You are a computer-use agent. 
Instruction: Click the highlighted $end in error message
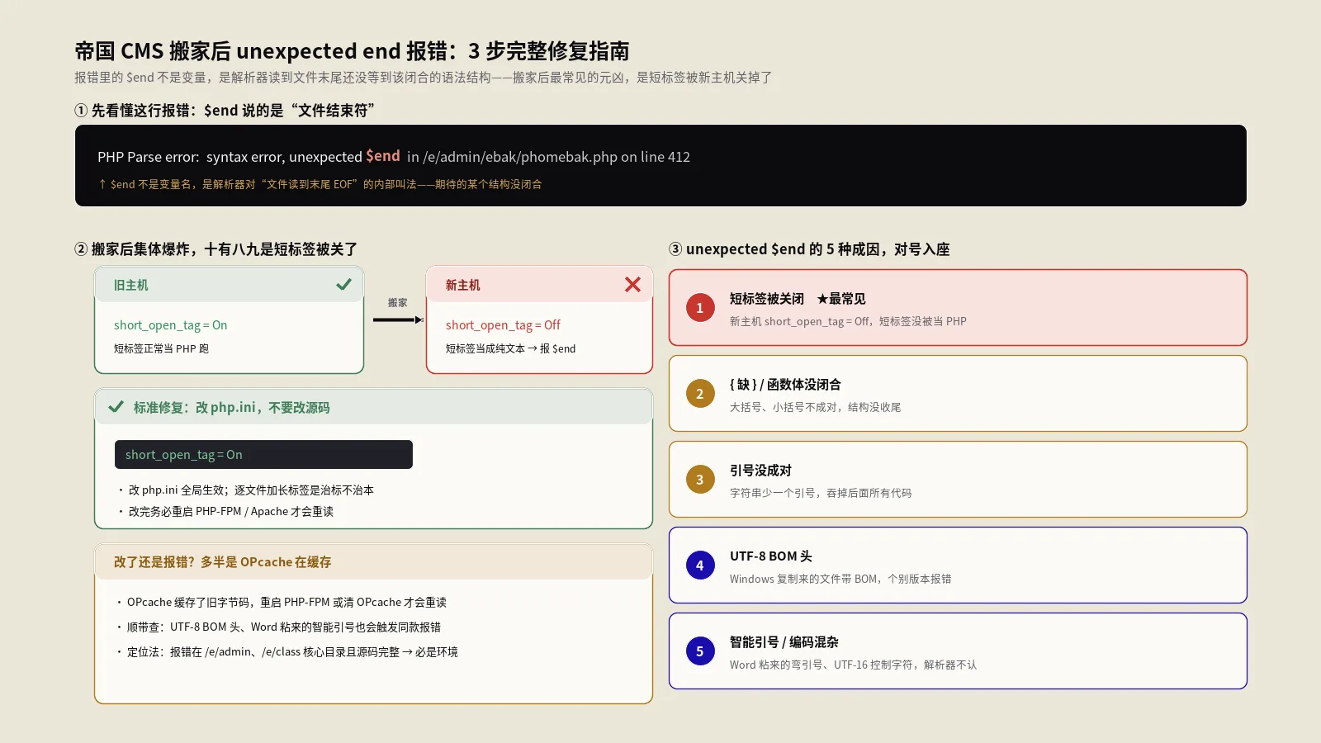click(383, 156)
